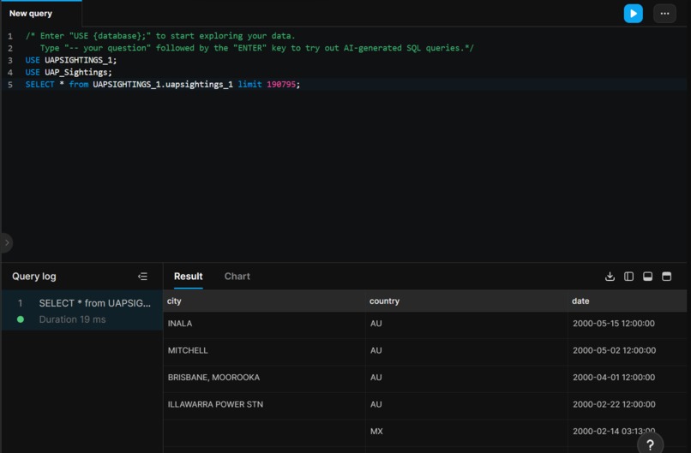Viewport: 691px width, 453px height.
Task: Click the green status dot in query log
Action: coord(21,319)
